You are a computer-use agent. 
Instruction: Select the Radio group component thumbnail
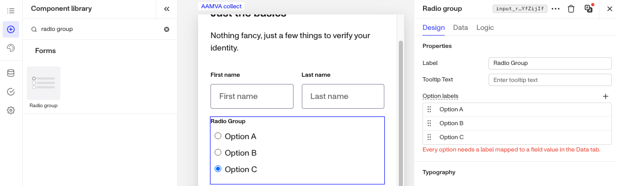coord(43,83)
